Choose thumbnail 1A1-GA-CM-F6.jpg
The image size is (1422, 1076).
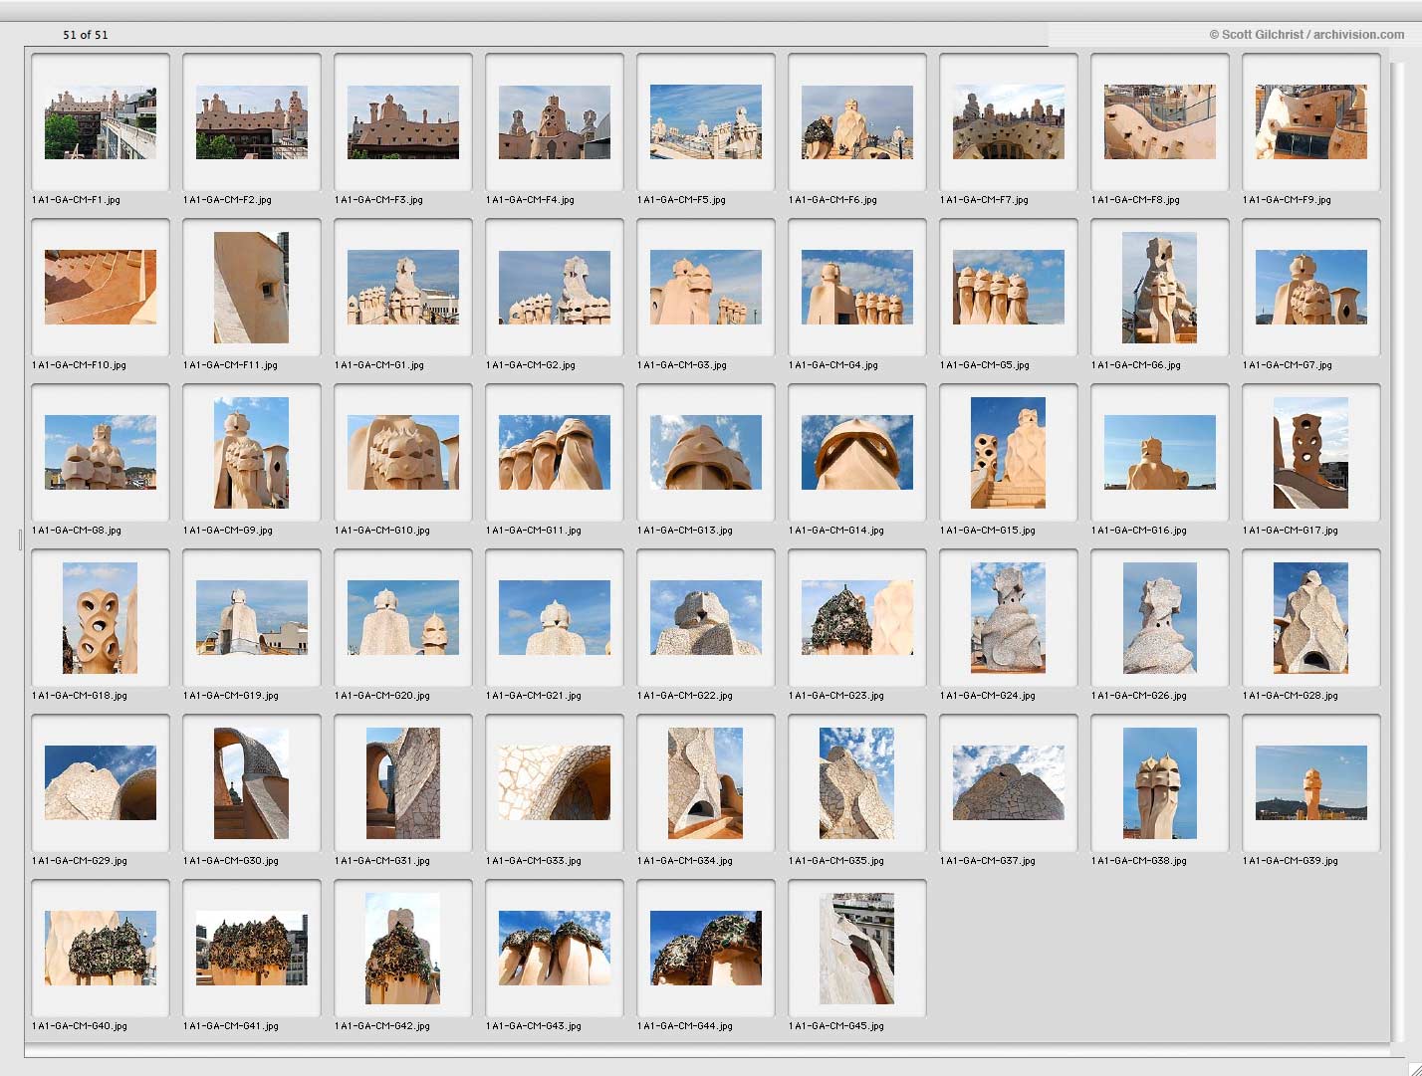(857, 122)
